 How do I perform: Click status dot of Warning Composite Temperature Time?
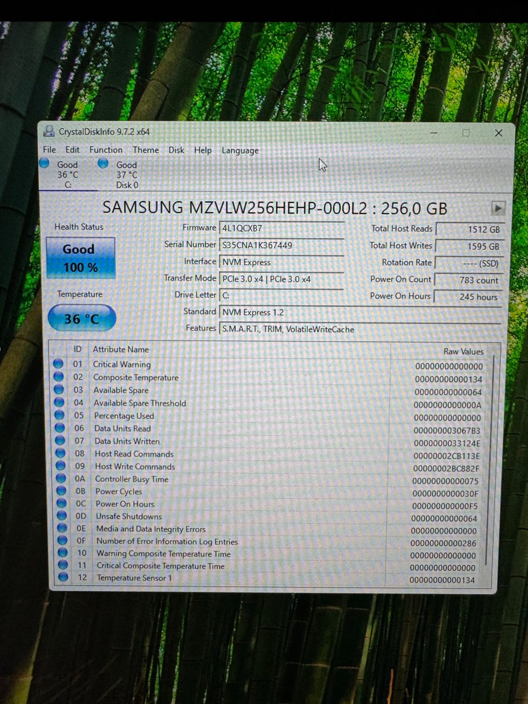coord(63,553)
